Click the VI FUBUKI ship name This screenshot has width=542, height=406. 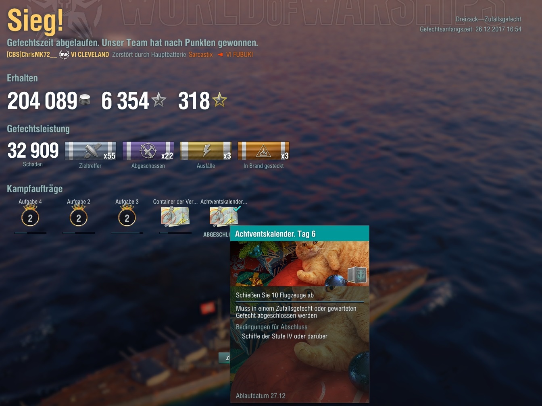(x=240, y=54)
